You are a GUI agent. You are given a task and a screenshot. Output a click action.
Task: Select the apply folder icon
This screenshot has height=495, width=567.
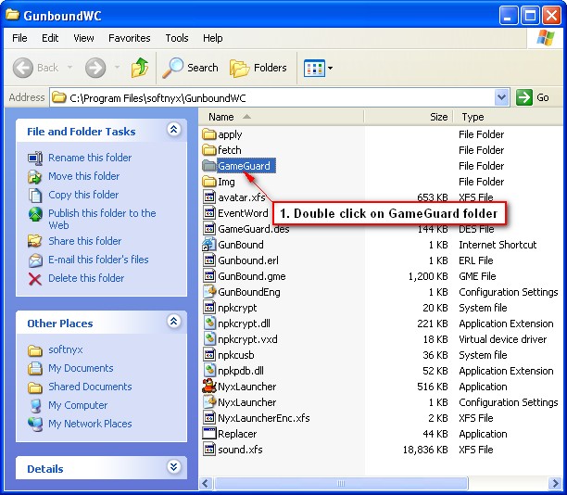209,134
